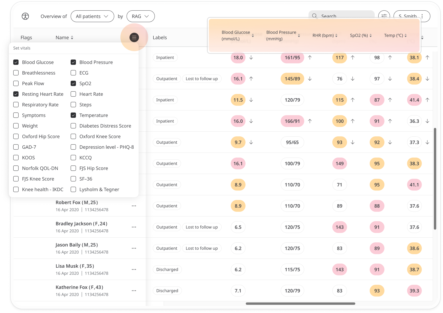Click the horizontal scrollbar thumb
Viewport: 443px width, 313px height.
coord(301,304)
